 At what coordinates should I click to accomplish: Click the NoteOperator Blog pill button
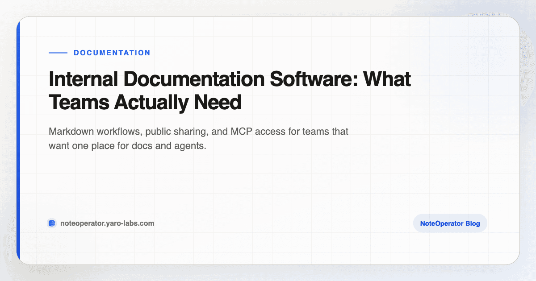(x=450, y=223)
